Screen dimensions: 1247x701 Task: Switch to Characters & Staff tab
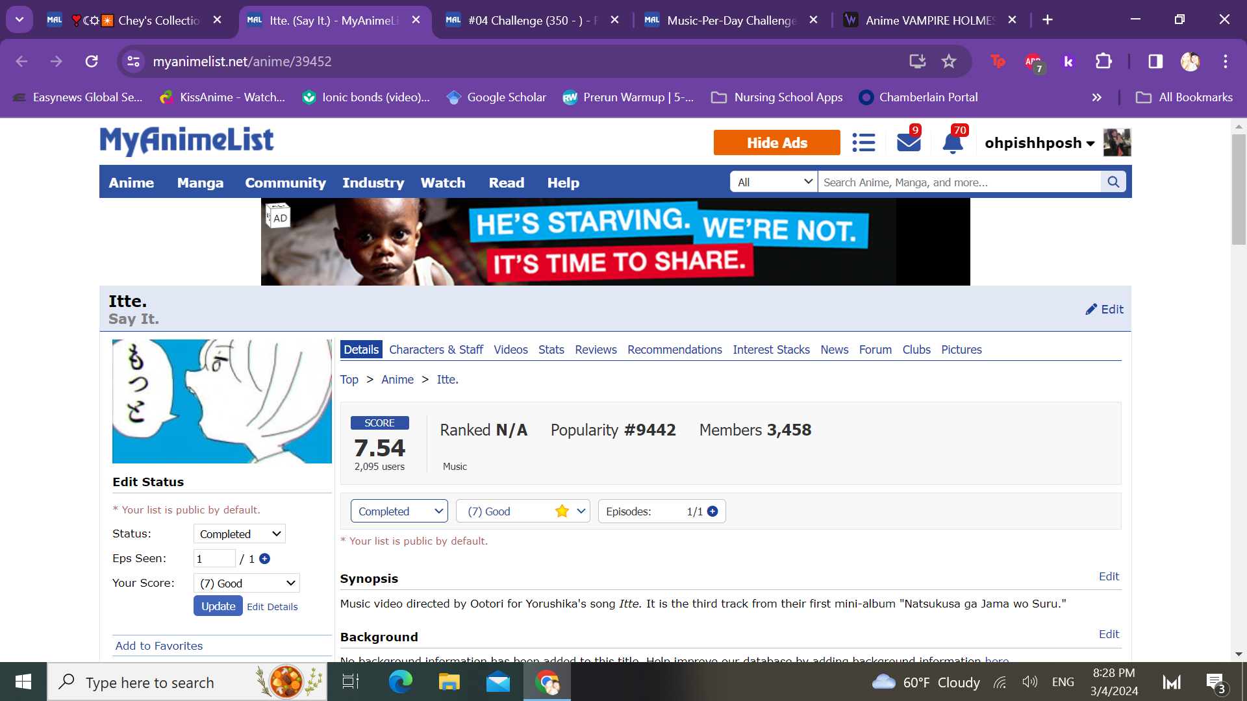[436, 350]
